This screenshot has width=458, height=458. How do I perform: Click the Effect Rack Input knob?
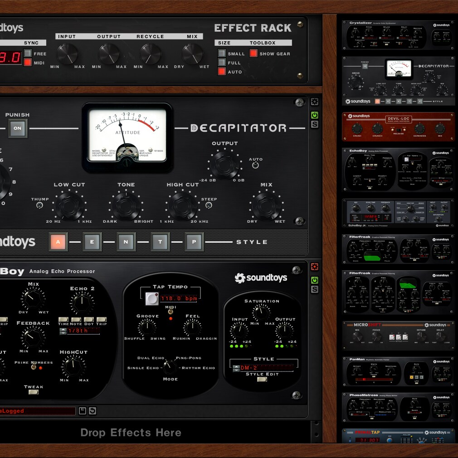pos(67,54)
